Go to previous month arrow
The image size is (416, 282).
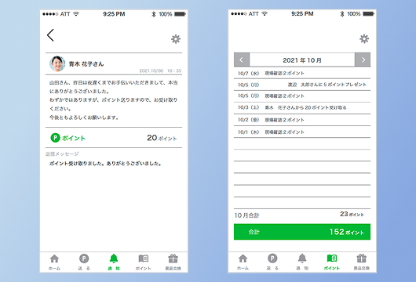click(242, 60)
